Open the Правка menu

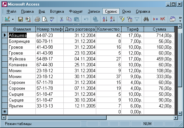(27, 11)
